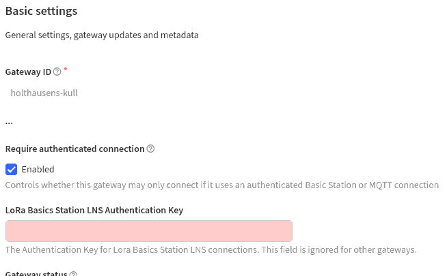The height and width of the screenshot is (276, 447).
Task: Click the Gateway ID field label
Action: 28,72
